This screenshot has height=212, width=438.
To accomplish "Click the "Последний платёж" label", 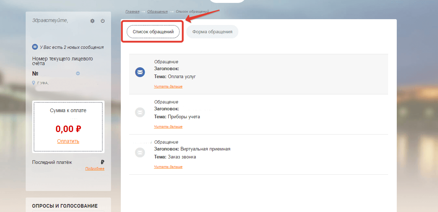I will pos(52,162).
